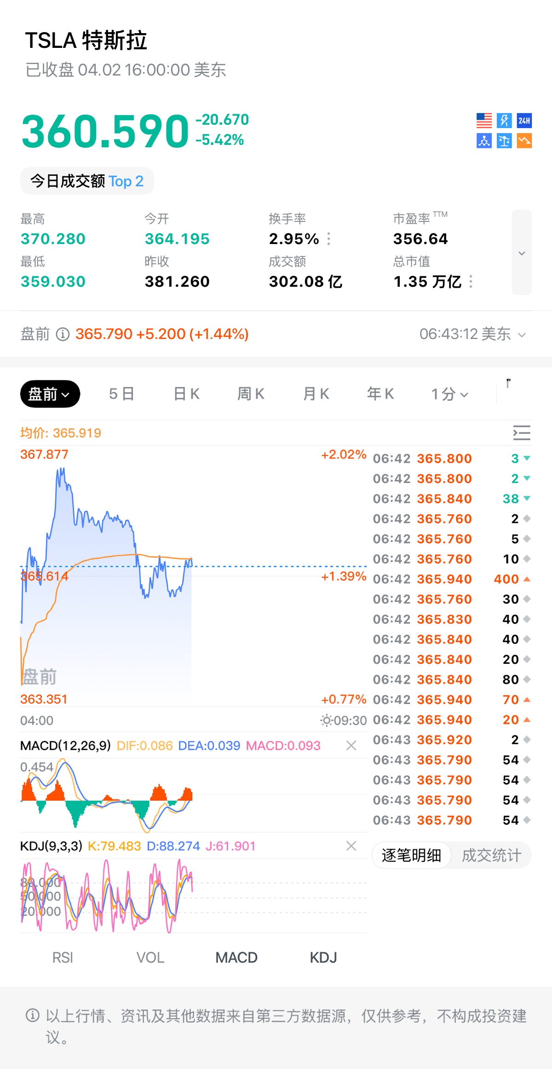Screen dimensions: 552x1069
Task: Open the 1分 interval dropdown
Action: tap(449, 394)
